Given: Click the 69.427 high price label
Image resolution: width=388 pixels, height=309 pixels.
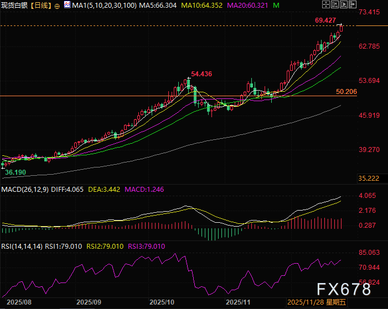Looking at the screenshot, I should coord(327,20).
